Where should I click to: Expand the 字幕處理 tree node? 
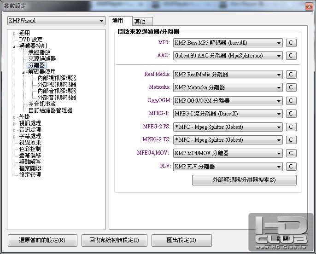[x=14, y=137]
